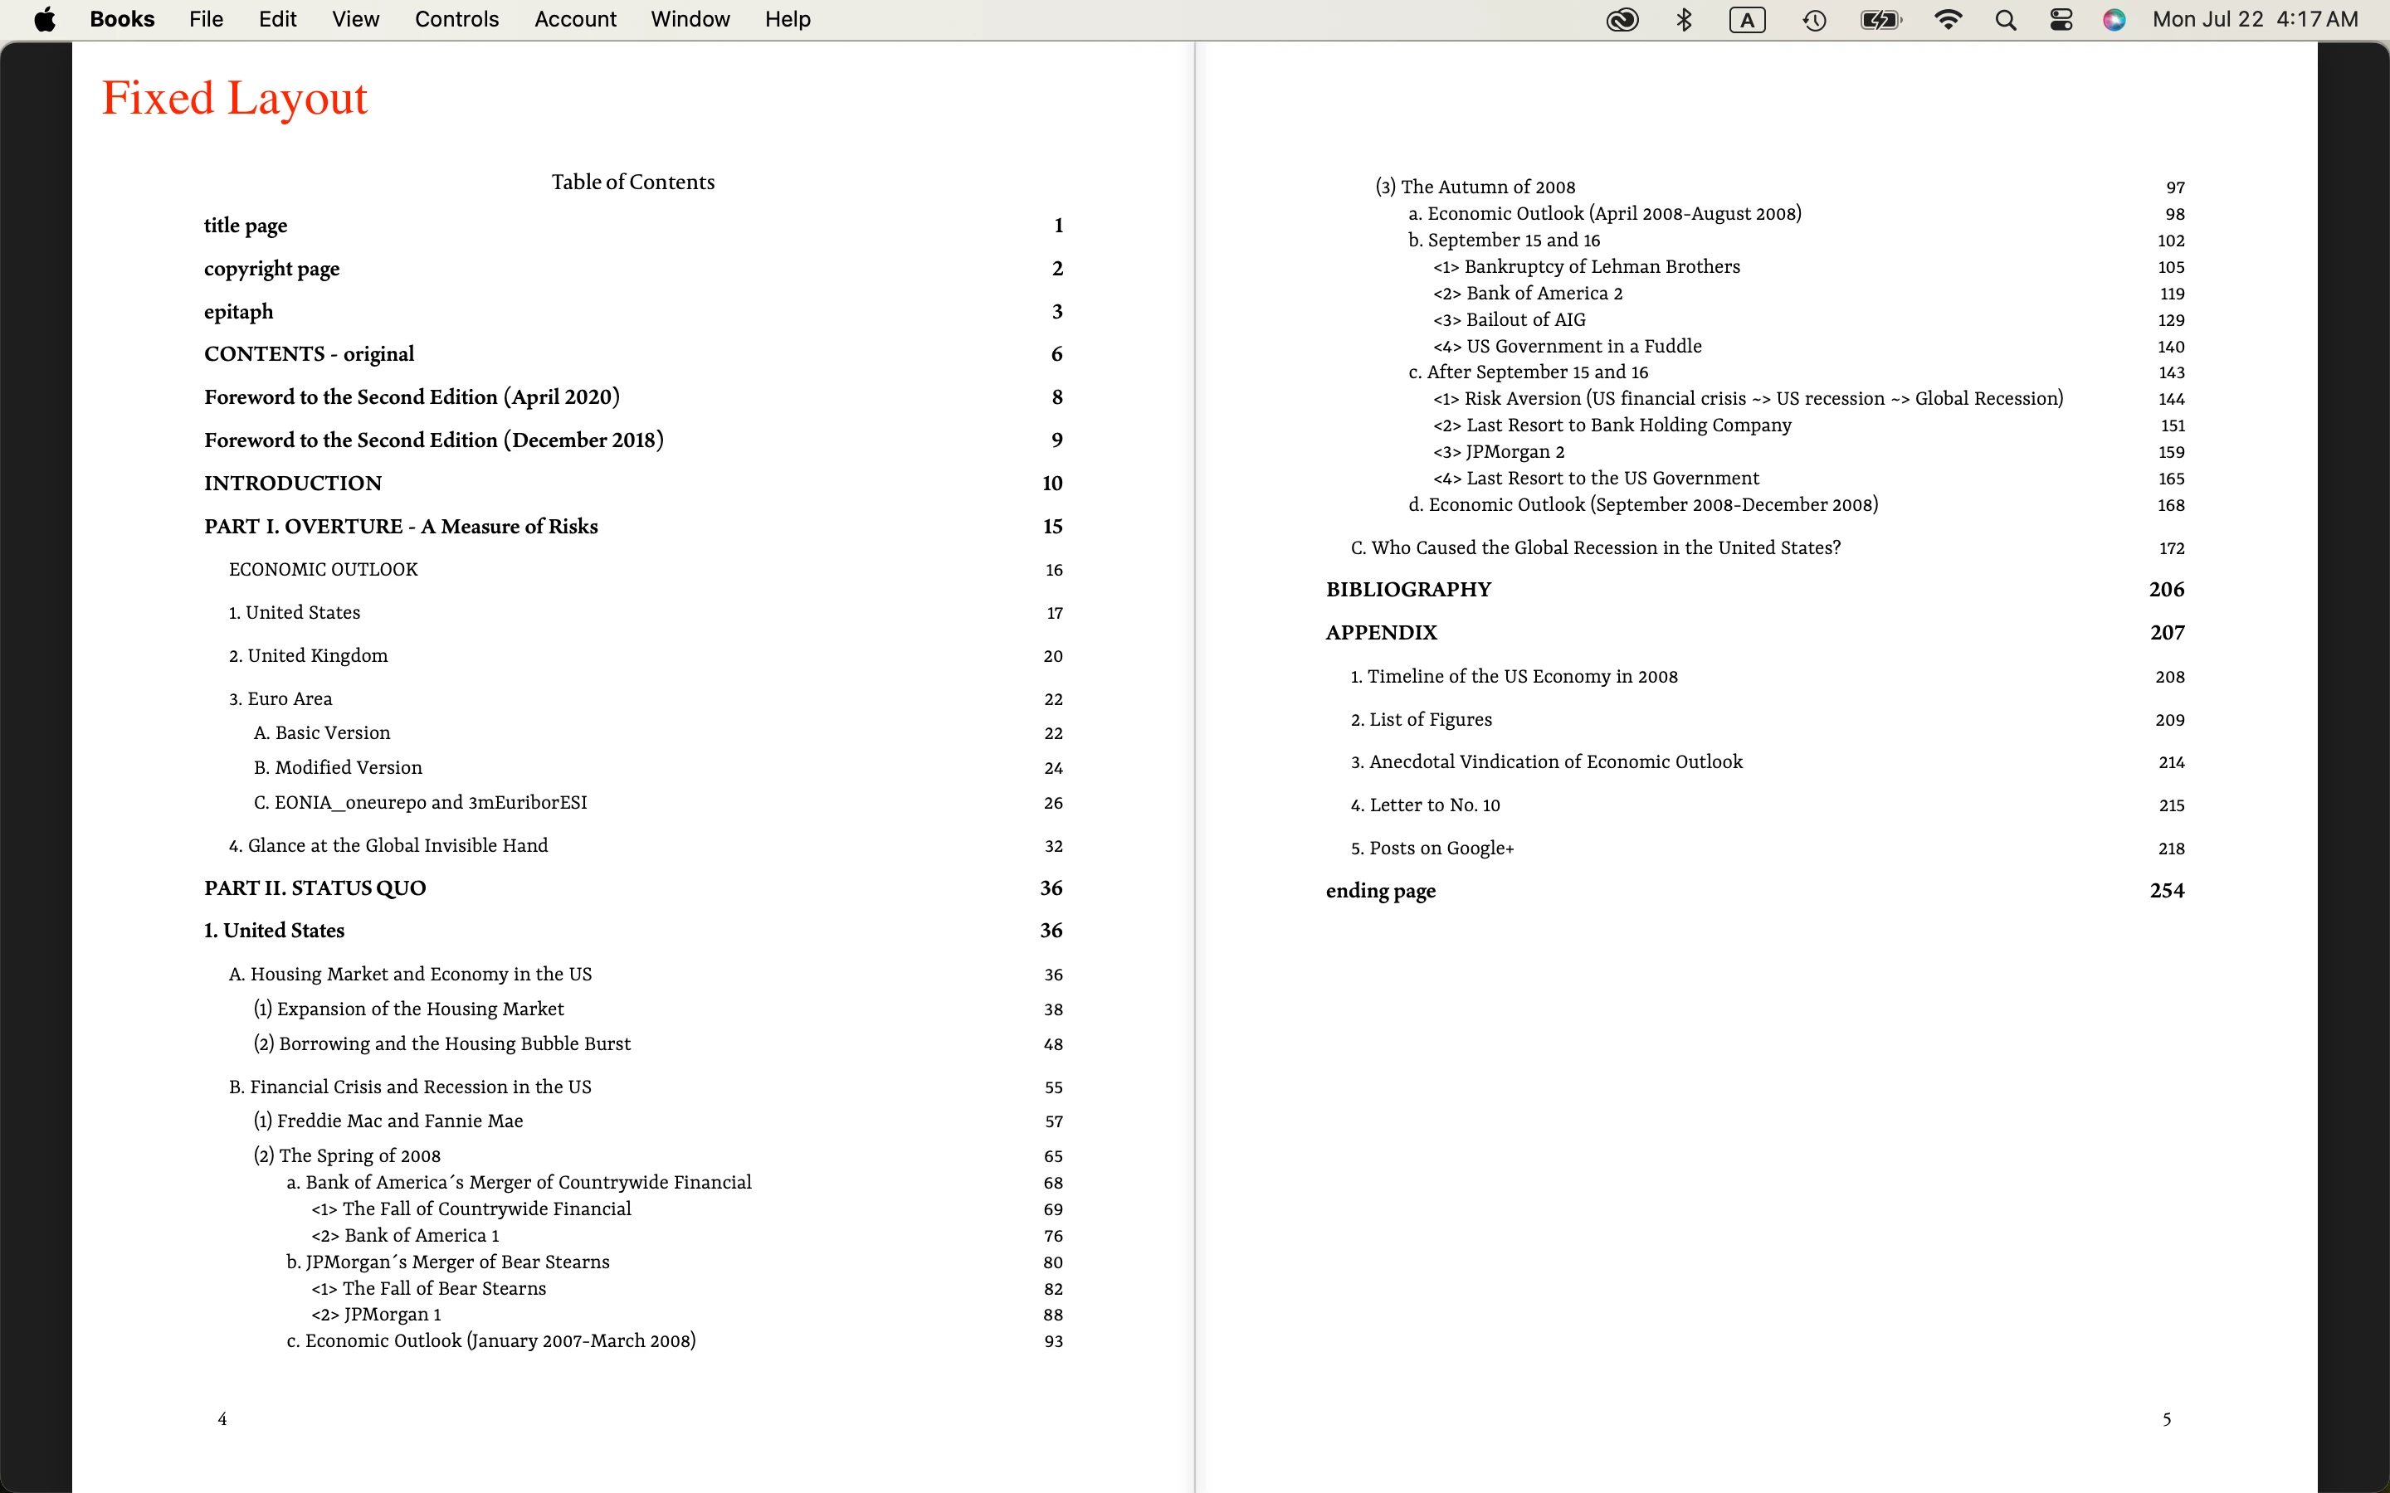Screen dimensions: 2390x1493
Task: Open Spotlight search icon
Action: pyautogui.click(x=2005, y=20)
